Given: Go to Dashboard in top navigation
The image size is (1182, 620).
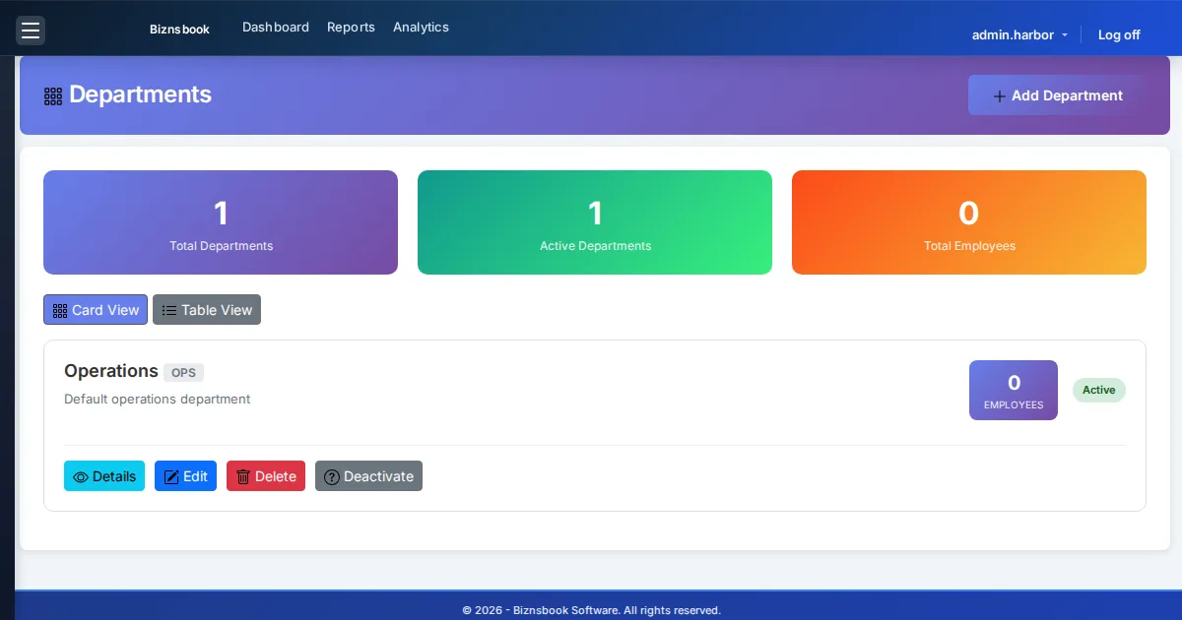Looking at the screenshot, I should 276,28.
